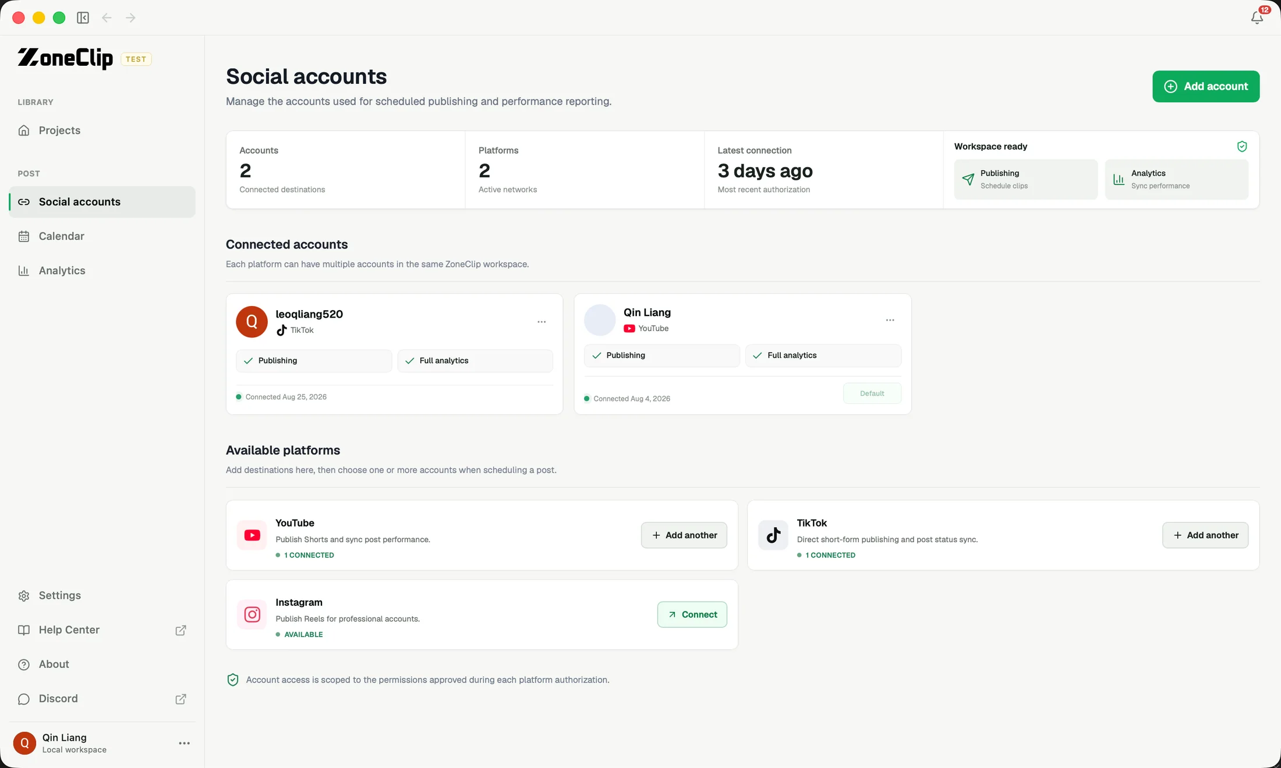Click "1 CONNECTED" under YouTube
Image resolution: width=1281 pixels, height=768 pixels.
coord(309,555)
